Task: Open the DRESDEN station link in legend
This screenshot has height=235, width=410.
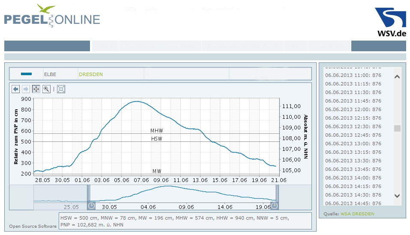Action: pos(90,74)
